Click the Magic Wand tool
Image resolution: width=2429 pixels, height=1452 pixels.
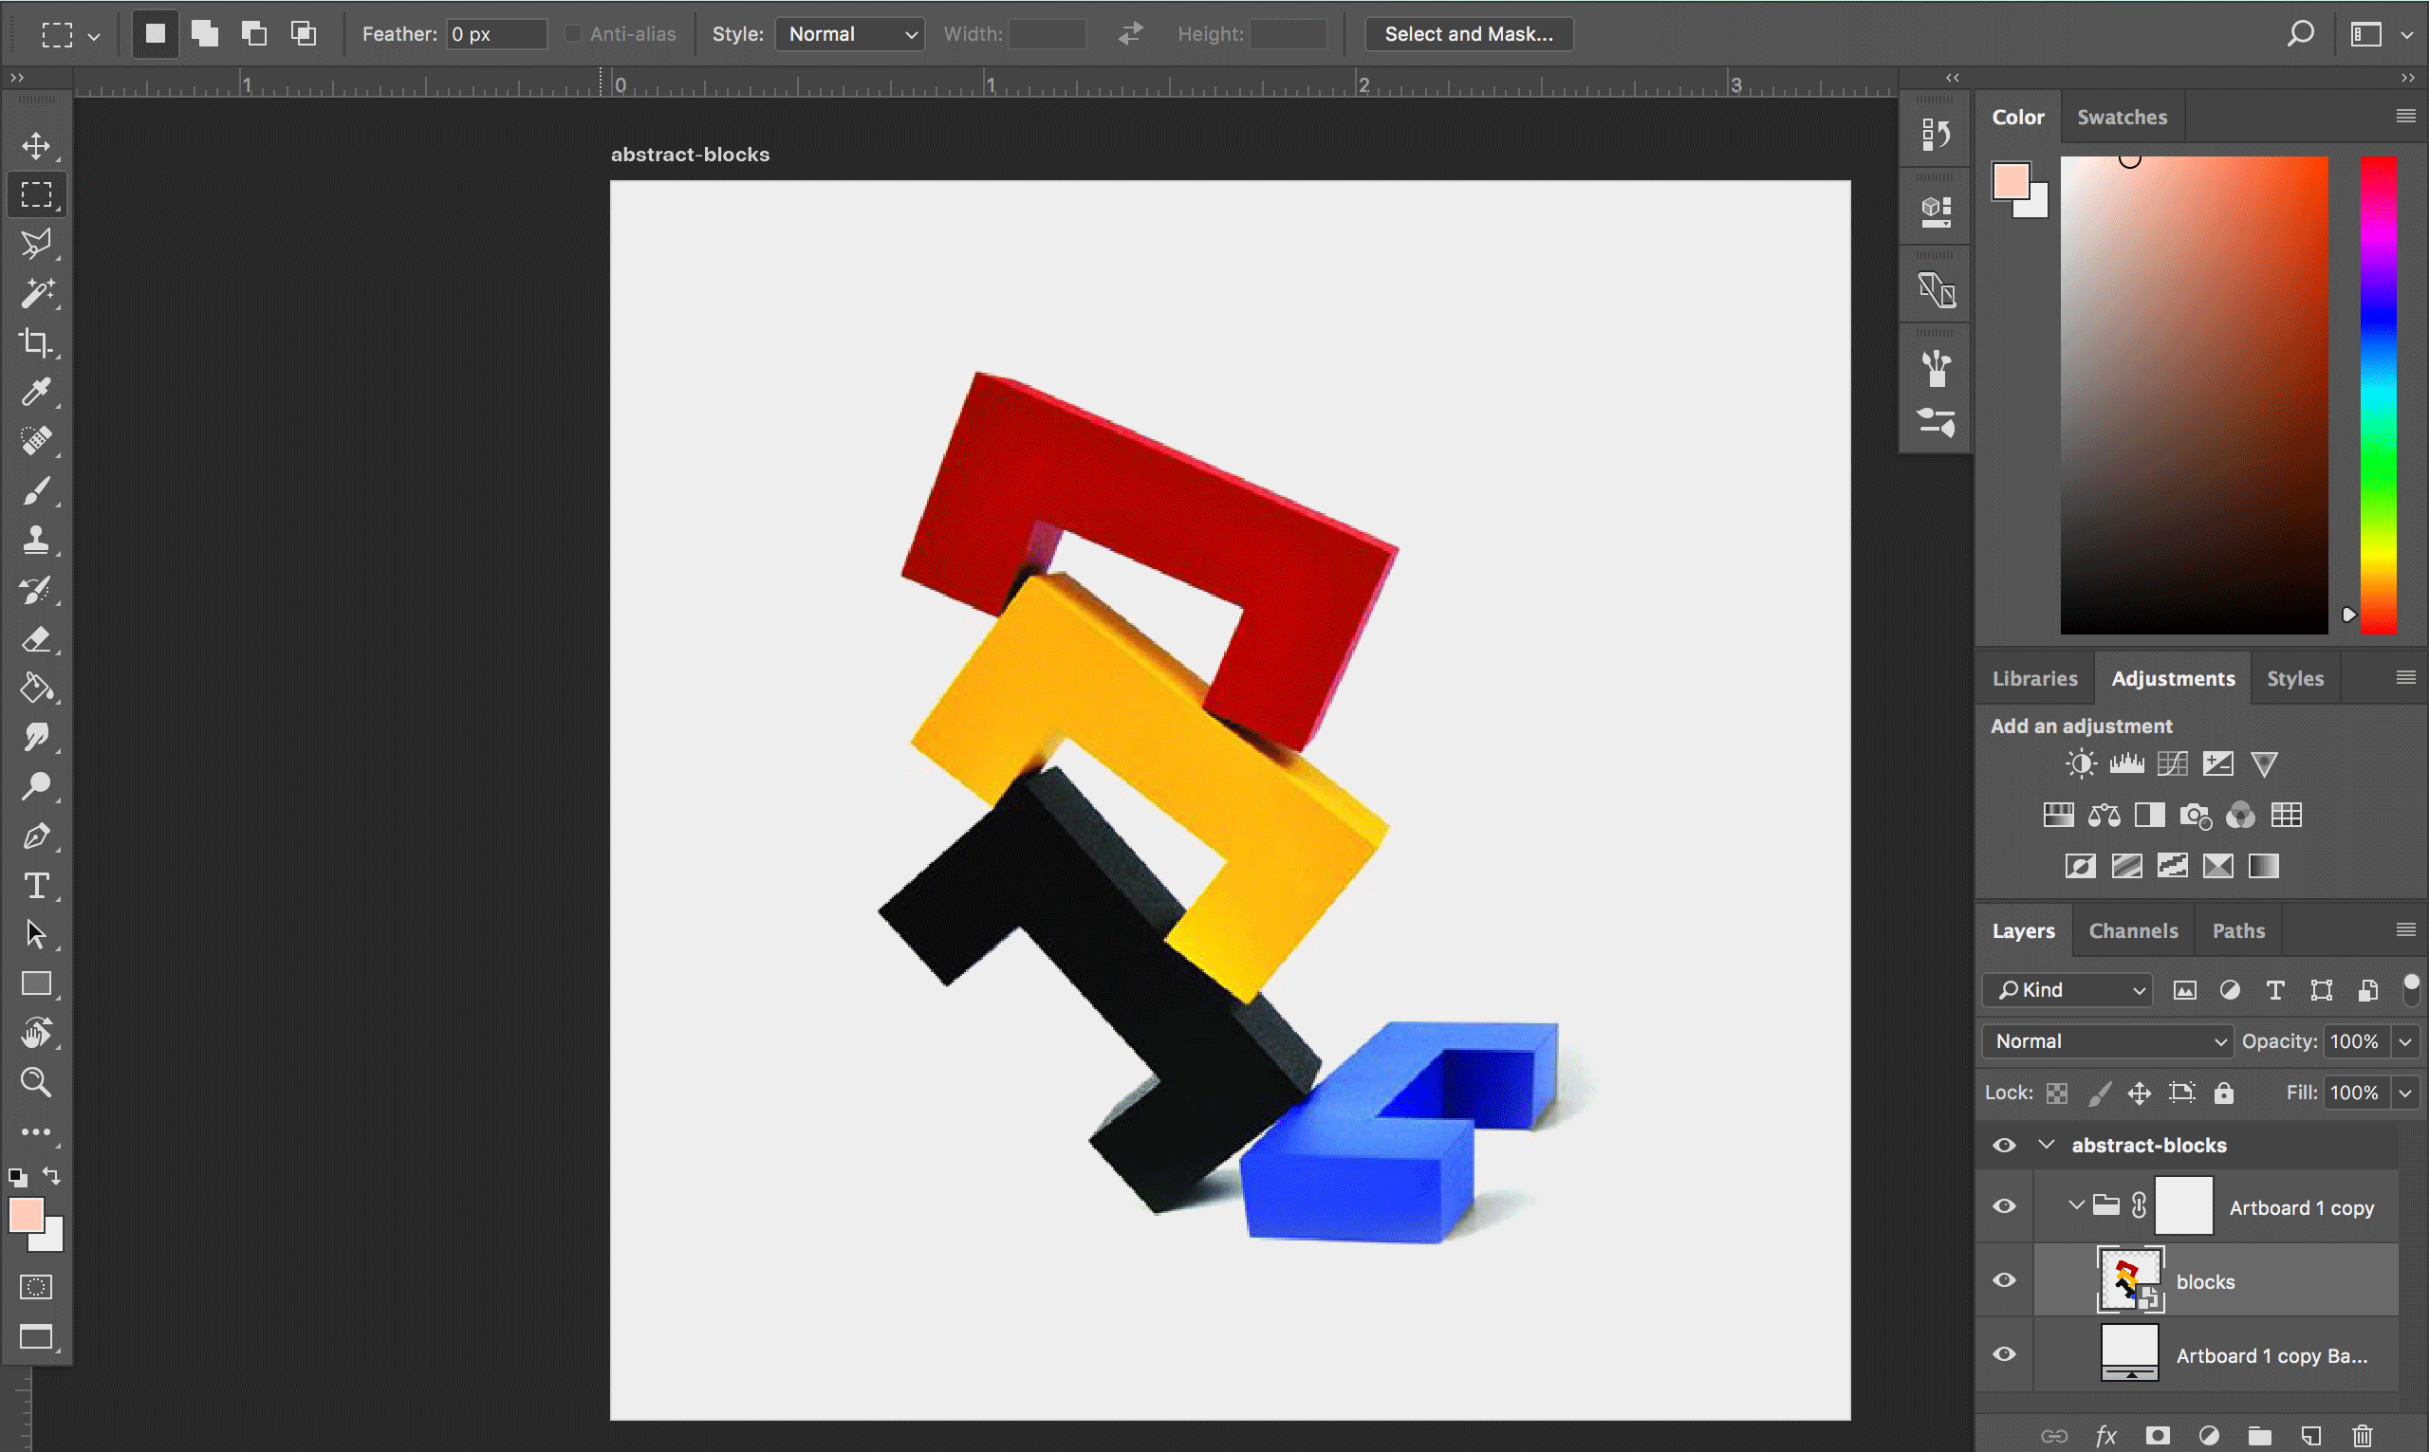(x=36, y=292)
